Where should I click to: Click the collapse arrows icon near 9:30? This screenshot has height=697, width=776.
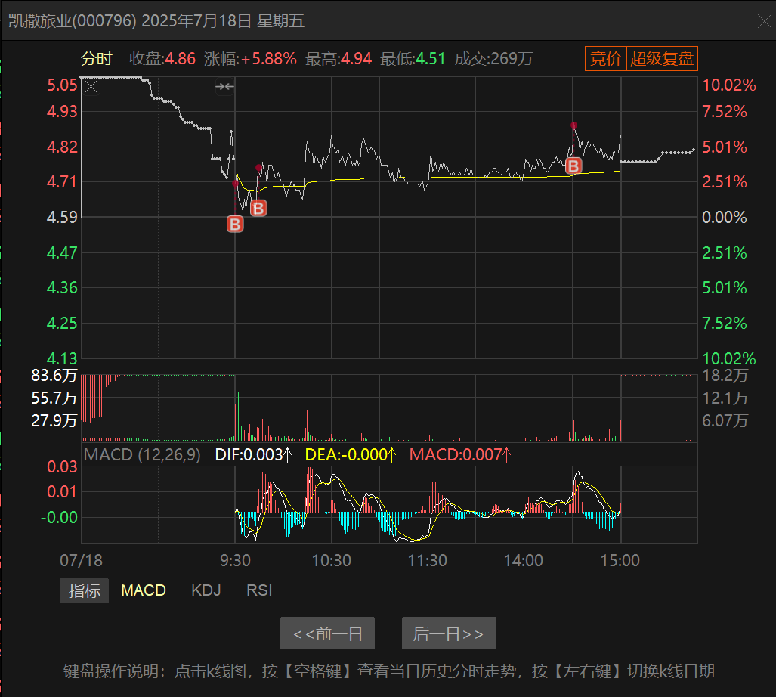(224, 87)
